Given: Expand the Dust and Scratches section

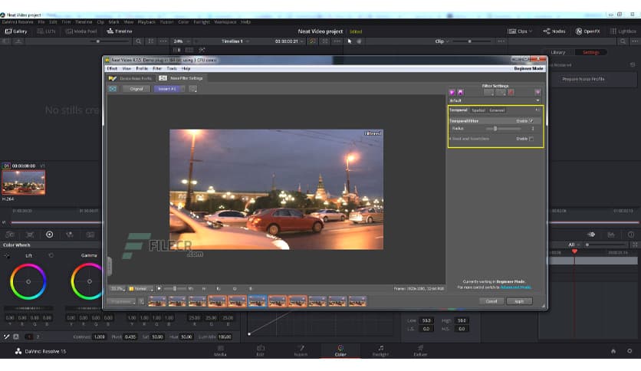Looking at the screenshot, I should coord(451,139).
